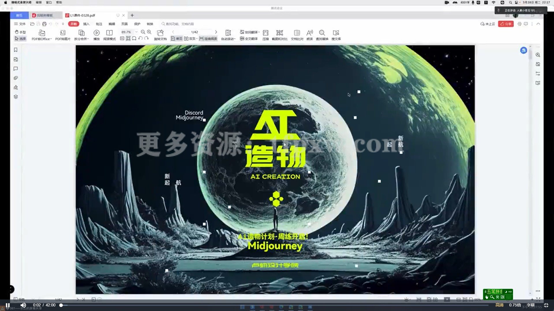Select the 页面 ribbon tab
The height and width of the screenshot is (311, 554).
pos(124,24)
